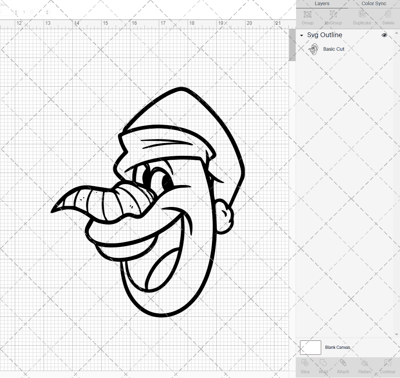The image size is (400, 378).
Task: Click the Y position input field
Action: pos(36,12)
